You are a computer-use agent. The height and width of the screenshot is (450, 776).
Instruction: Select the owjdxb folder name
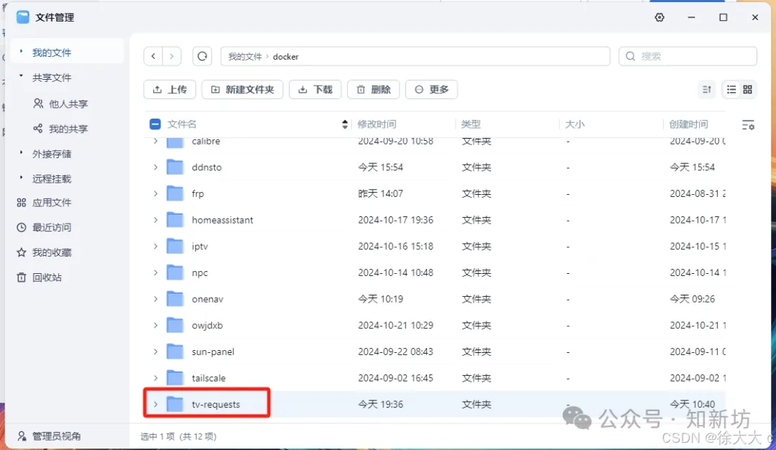207,325
